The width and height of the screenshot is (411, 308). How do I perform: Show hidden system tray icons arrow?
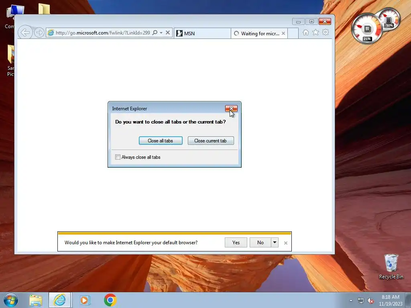pyautogui.click(x=351, y=300)
